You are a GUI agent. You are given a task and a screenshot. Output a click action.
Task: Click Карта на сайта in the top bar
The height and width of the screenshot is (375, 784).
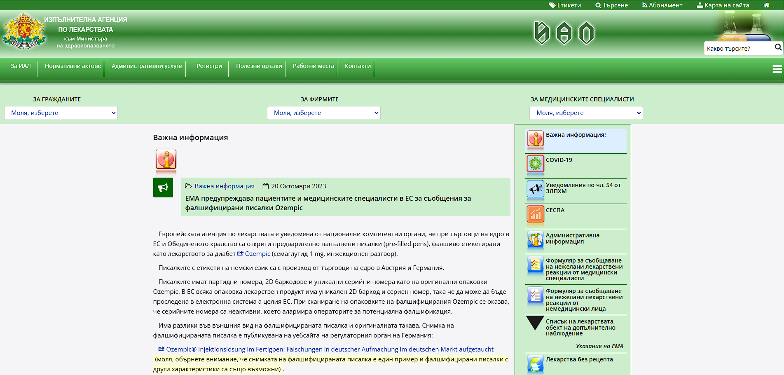tap(726, 5)
